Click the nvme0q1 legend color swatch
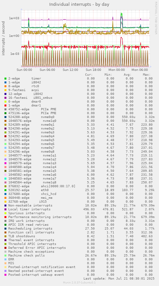This screenshot has width=159, height=286. [5, 125]
